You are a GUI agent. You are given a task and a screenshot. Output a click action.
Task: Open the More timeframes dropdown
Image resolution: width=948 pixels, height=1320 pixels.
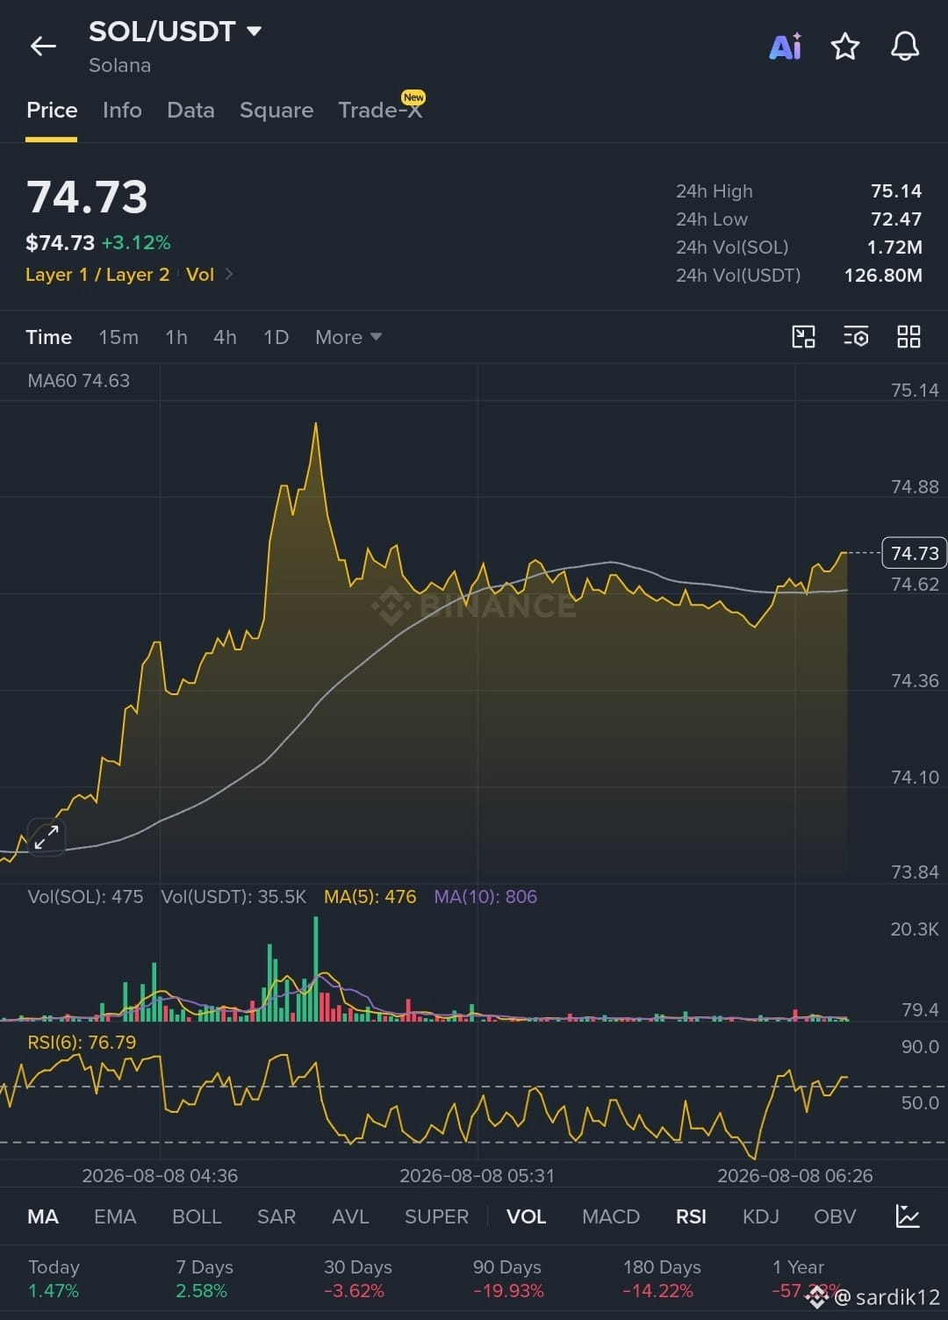[348, 337]
